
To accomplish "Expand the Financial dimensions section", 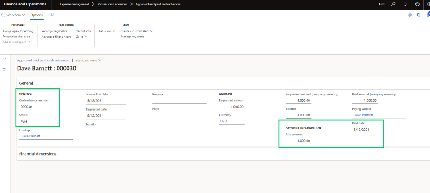I will click(38, 154).
